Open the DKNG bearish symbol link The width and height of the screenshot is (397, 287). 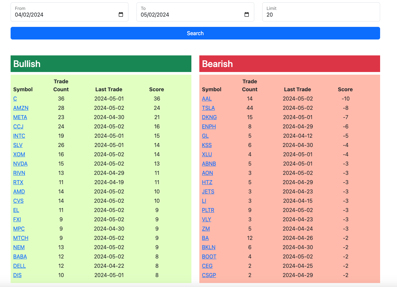(209, 117)
